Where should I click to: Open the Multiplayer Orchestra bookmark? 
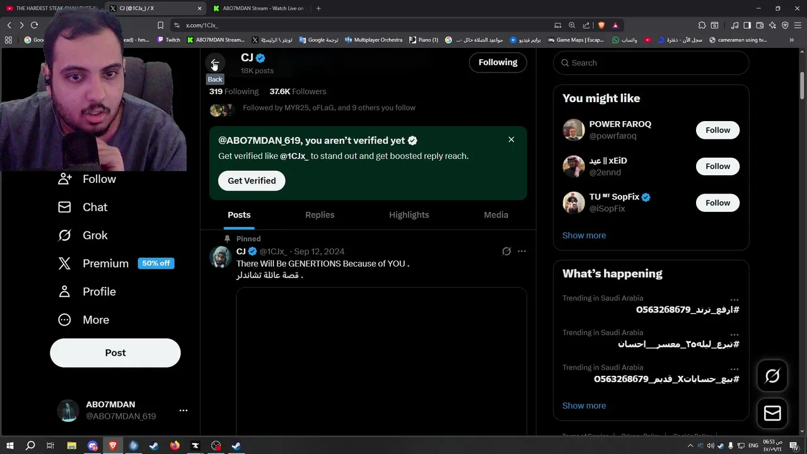pos(373,40)
